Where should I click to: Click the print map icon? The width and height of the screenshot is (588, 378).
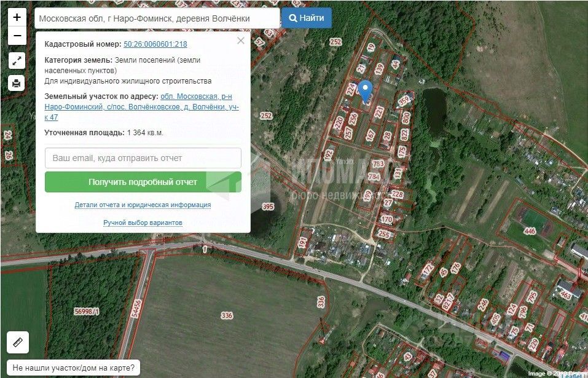tap(17, 83)
